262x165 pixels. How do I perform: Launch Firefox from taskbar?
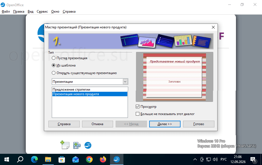103,159
